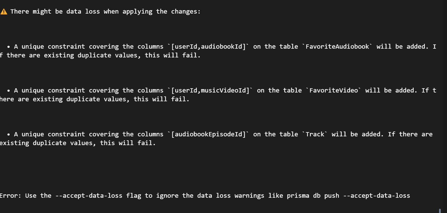The image size is (447, 213).
Task: Click the `[userId,audiobookId]` columns text
Action: (208, 47)
